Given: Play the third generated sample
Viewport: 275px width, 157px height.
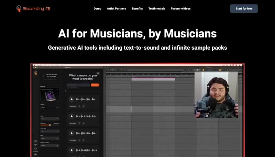Looking at the screenshot, I should tap(71, 133).
